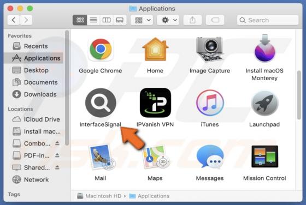Switch to column view
Screen dimensions: 306x205
tap(107, 20)
